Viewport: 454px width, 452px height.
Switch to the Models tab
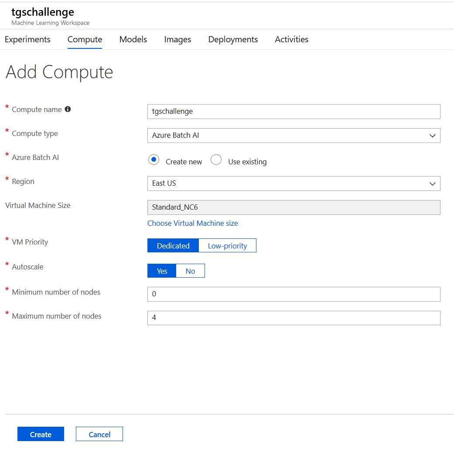(133, 39)
